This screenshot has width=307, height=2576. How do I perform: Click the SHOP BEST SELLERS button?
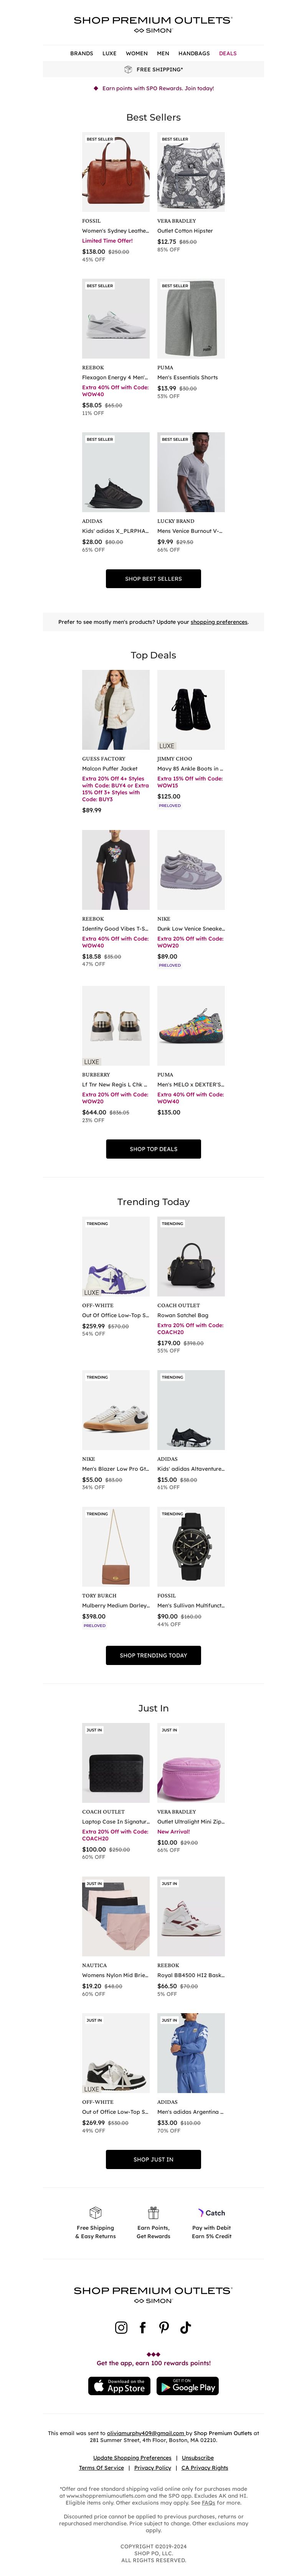pyautogui.click(x=153, y=578)
